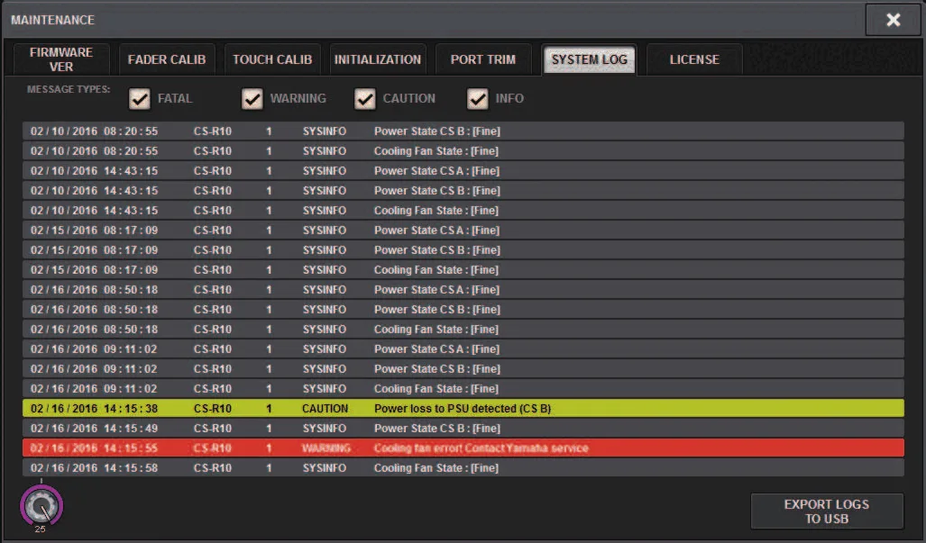926x543 pixels.
Task: Click the 02/15 08:17:09 Power State CS A entry
Action: click(x=463, y=230)
